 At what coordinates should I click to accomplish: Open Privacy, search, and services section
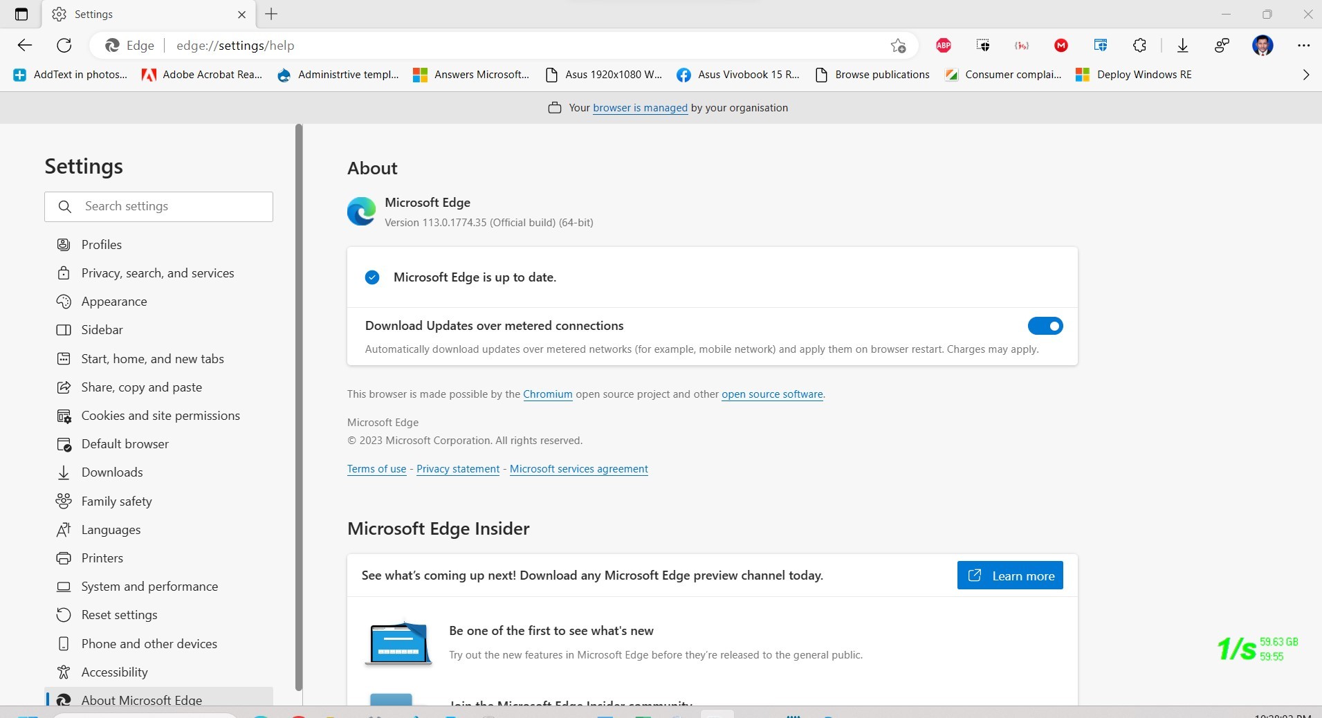tap(158, 273)
